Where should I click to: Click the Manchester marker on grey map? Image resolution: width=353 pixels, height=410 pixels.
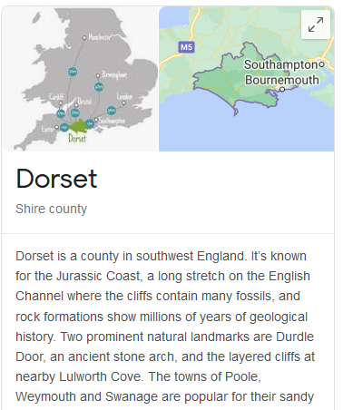pyautogui.click(x=84, y=38)
